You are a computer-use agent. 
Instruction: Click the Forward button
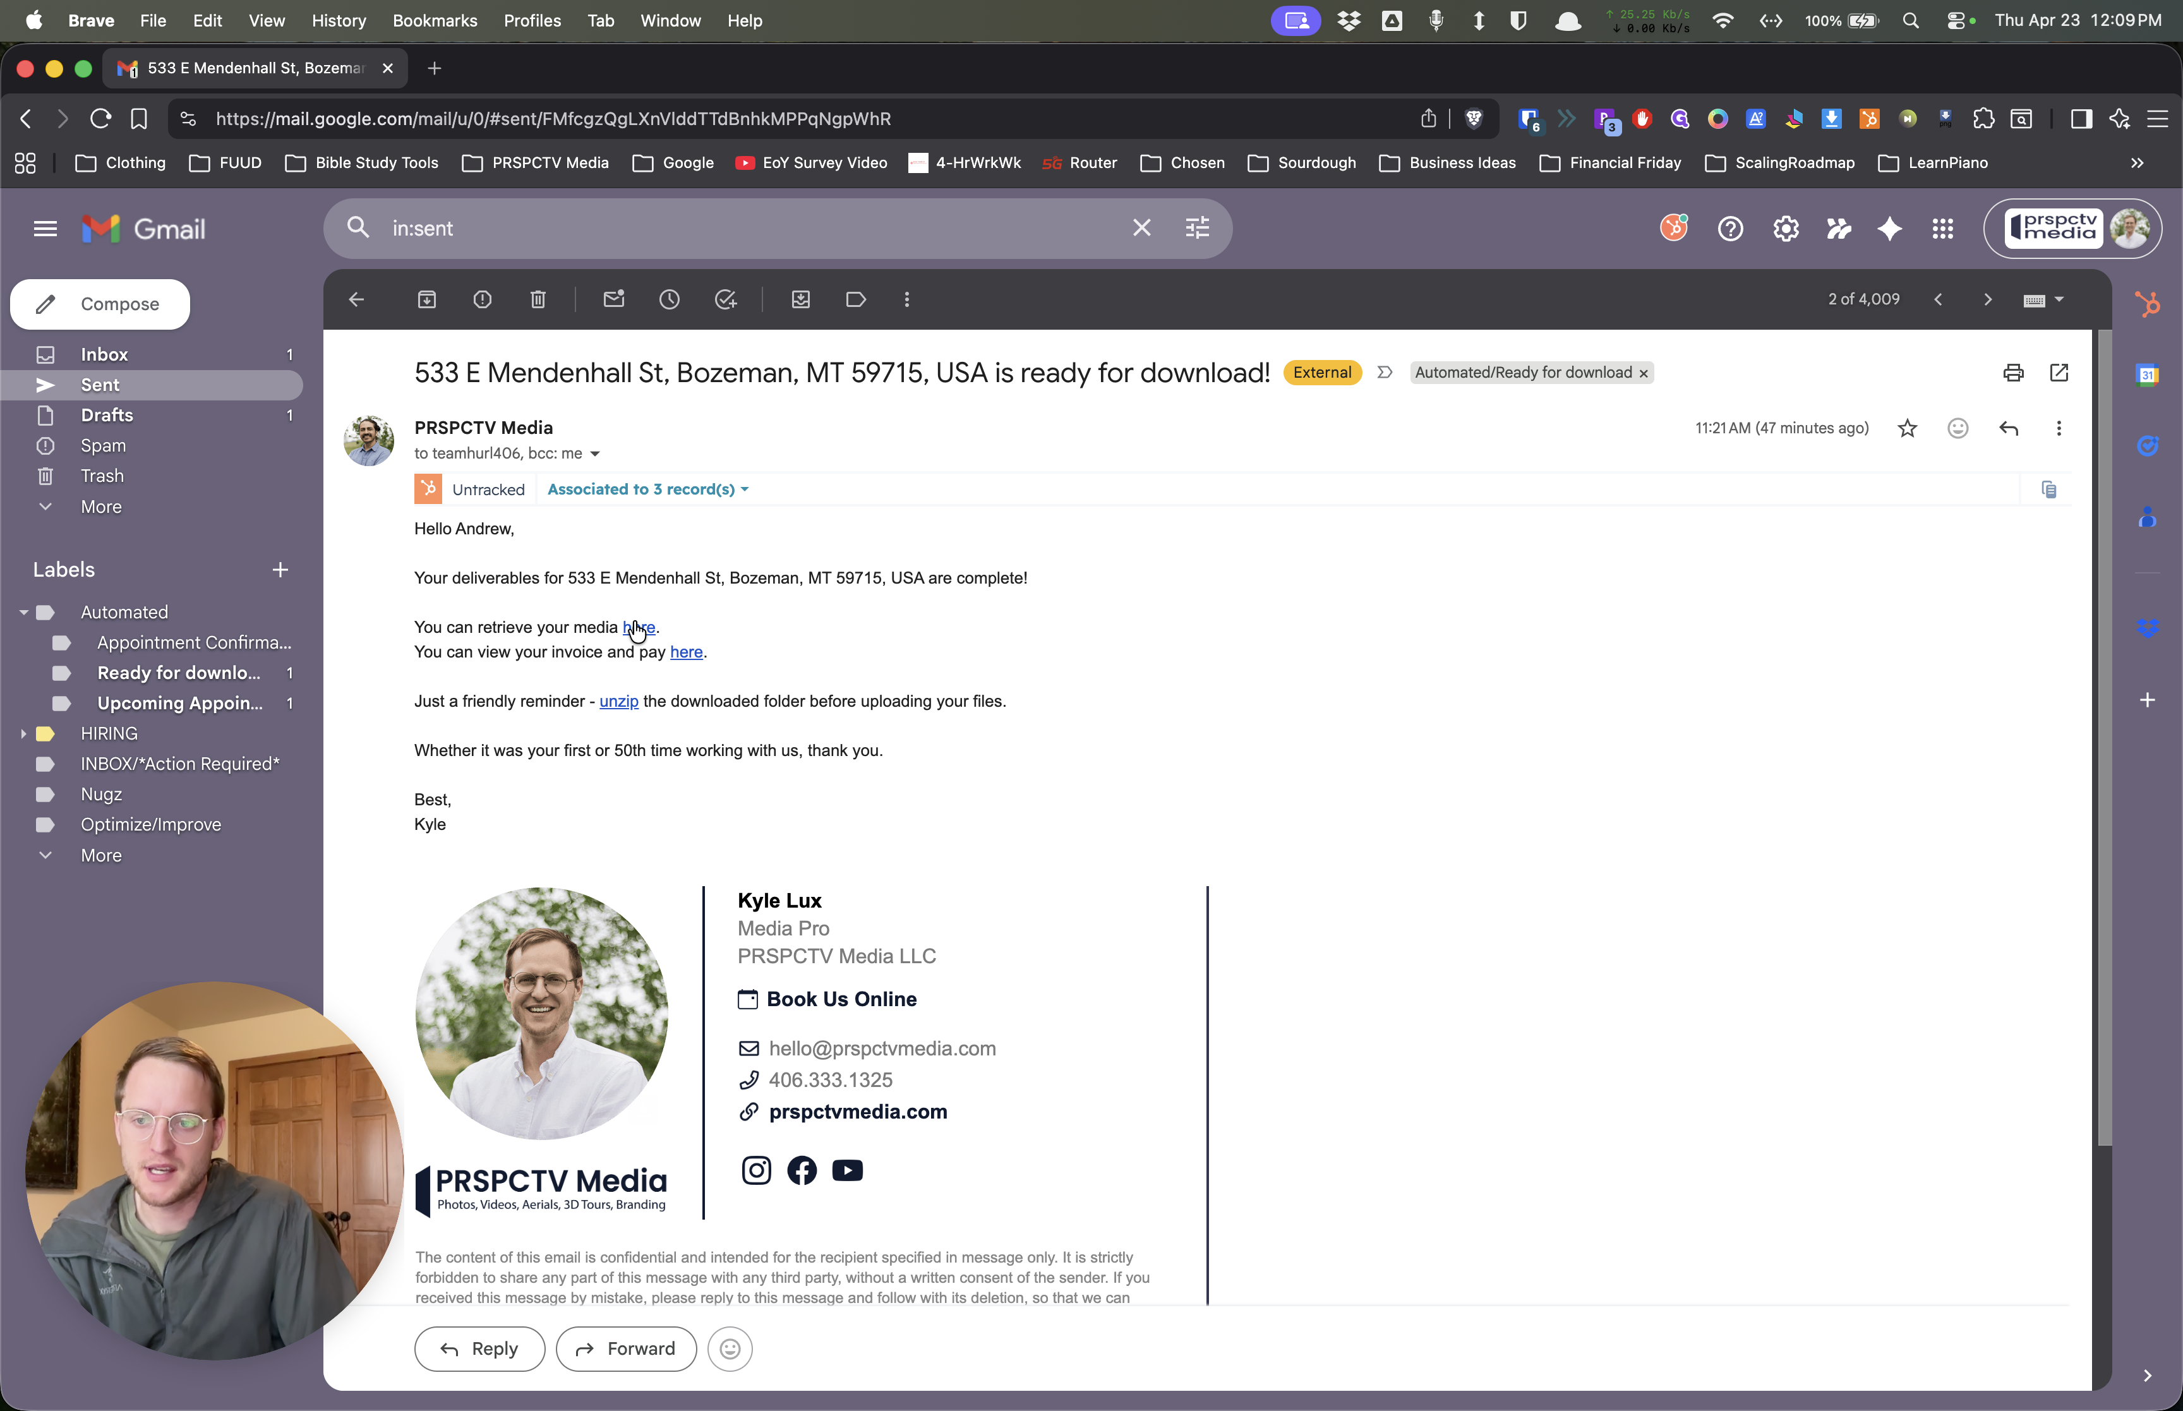pyautogui.click(x=626, y=1348)
